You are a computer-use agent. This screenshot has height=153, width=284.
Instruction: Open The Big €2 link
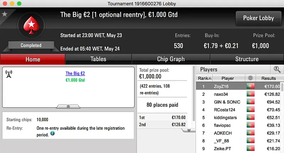point(75,73)
